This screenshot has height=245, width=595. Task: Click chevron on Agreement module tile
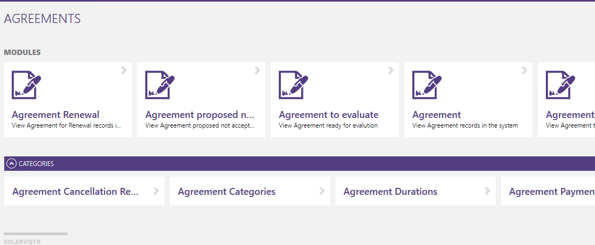coord(524,70)
